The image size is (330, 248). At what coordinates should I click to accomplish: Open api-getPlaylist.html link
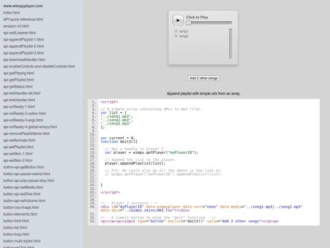18,80
